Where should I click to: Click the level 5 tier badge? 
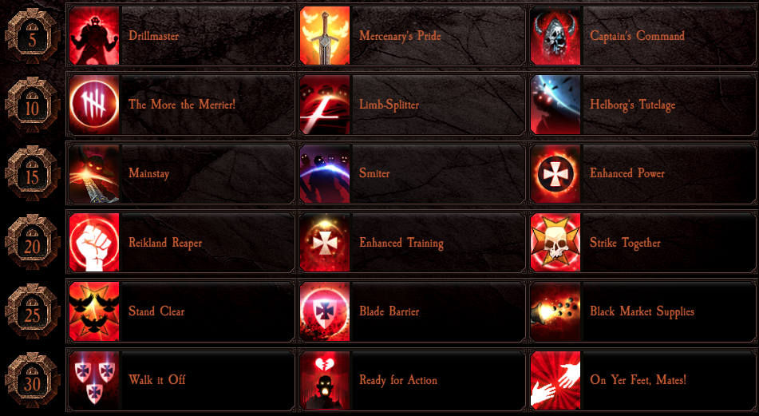point(33,36)
